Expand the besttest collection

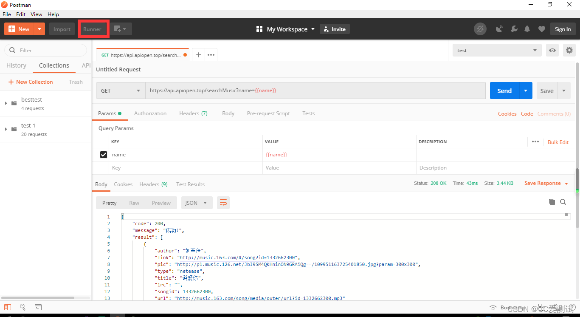click(6, 103)
